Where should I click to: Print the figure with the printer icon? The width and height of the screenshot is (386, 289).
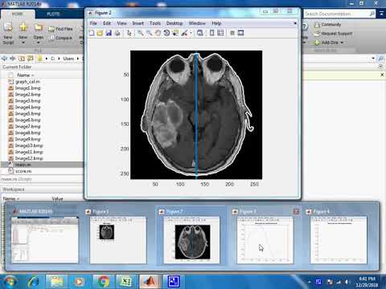(x=117, y=33)
